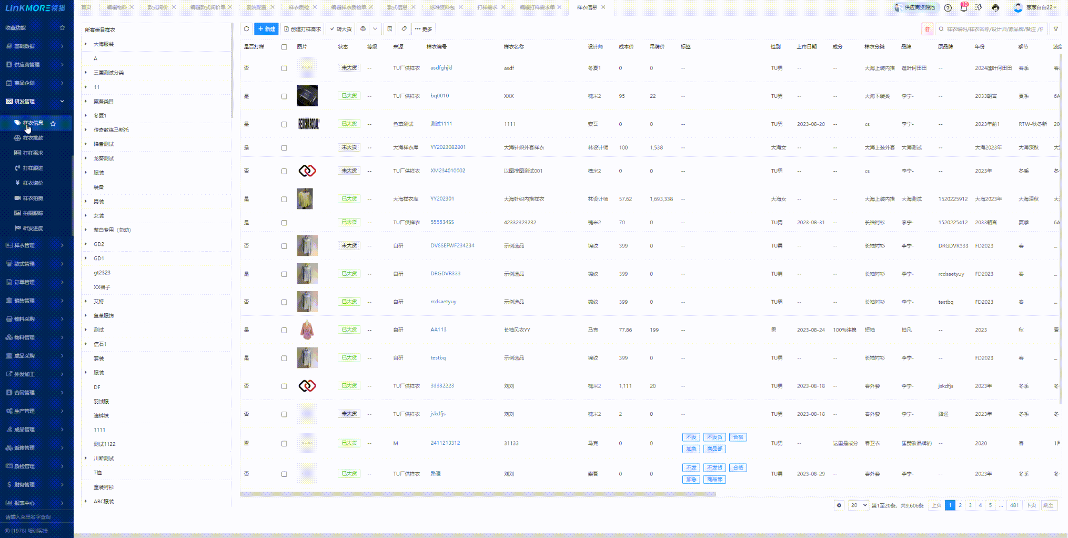Viewport: 1068px width, 538px height.
Task: Expand the print options dropdown arrow
Action: (375, 29)
